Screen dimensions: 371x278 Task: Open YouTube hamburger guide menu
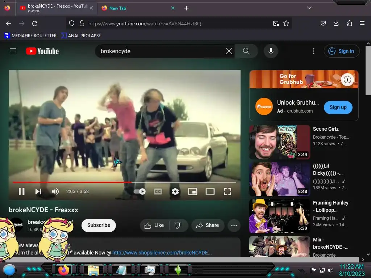(13, 51)
